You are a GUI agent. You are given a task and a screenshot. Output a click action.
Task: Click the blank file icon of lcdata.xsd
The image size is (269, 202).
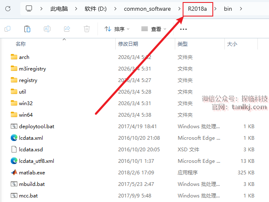point(14,149)
